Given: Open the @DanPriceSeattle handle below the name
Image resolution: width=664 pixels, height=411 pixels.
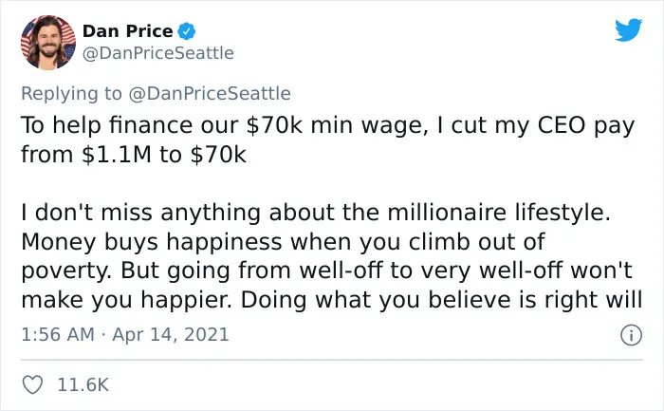Looking at the screenshot, I should [x=157, y=53].
